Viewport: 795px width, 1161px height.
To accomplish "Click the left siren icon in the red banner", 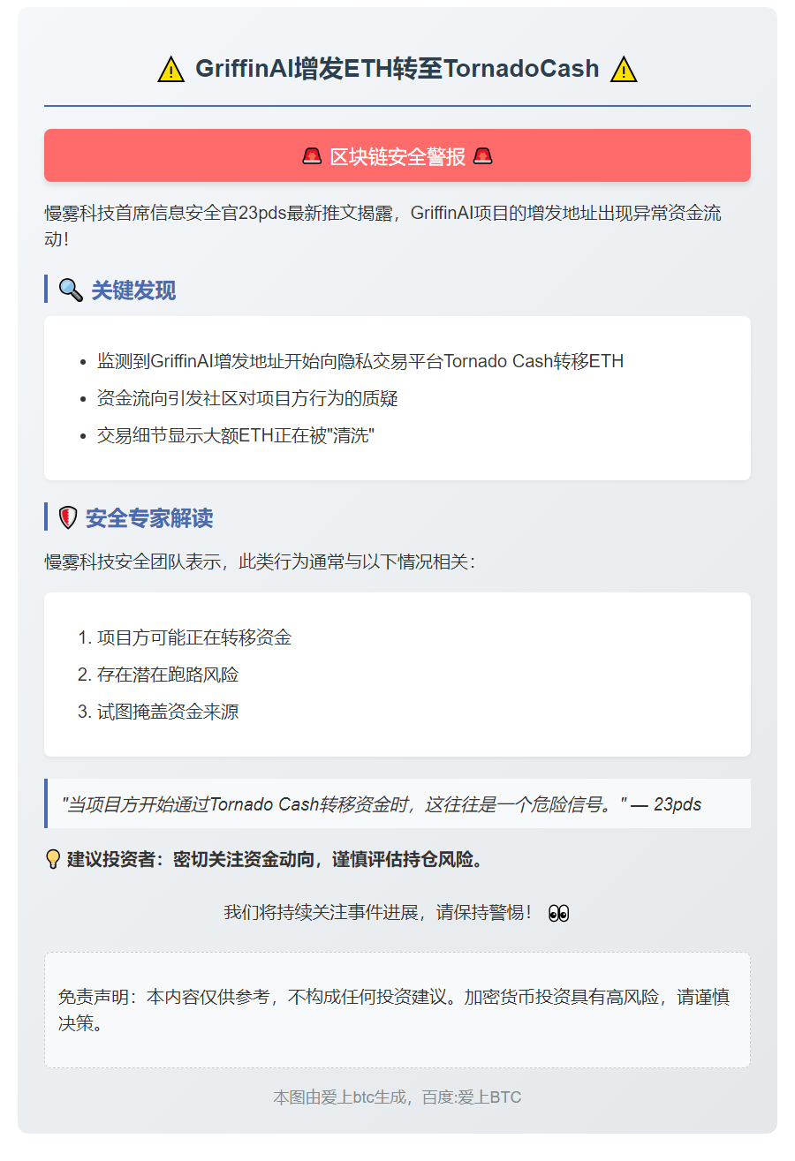I will click(x=312, y=156).
